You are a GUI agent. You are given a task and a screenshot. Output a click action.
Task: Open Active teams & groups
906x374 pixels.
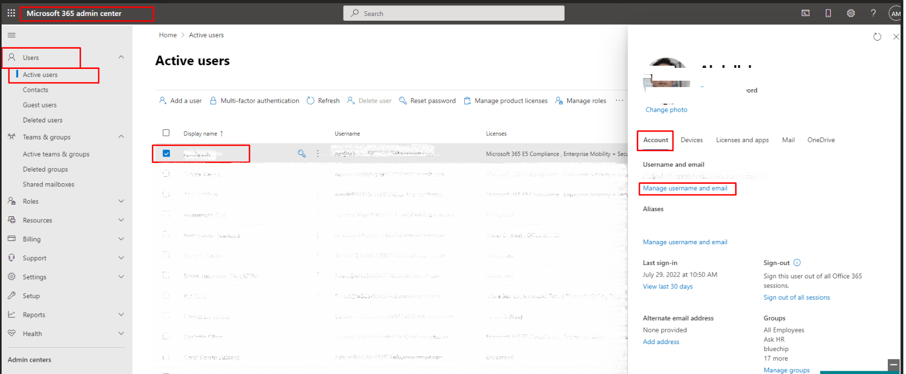[56, 154]
